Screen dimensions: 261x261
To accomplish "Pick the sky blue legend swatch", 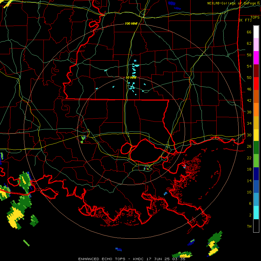I will 256,200.
